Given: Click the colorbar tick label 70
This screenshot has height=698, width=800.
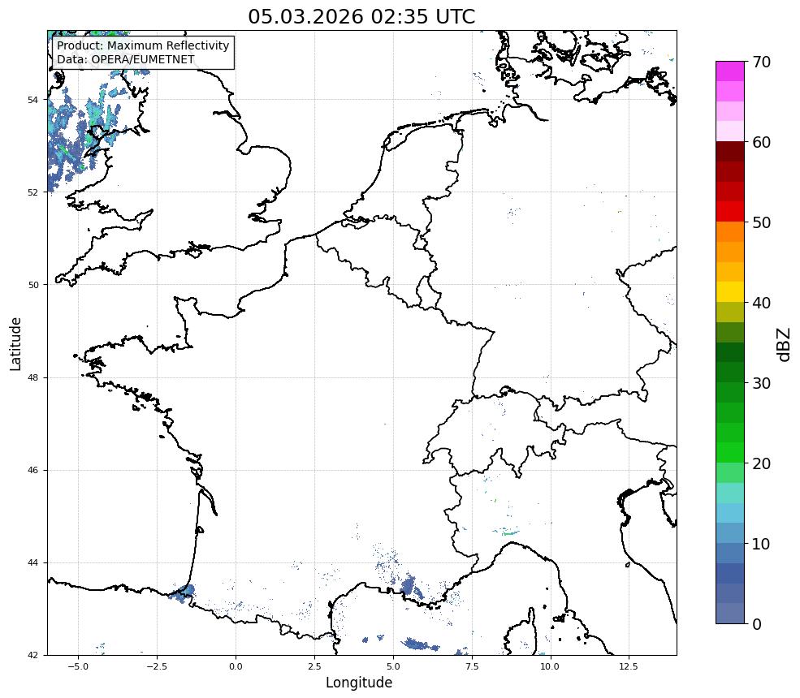Looking at the screenshot, I should 761,62.
